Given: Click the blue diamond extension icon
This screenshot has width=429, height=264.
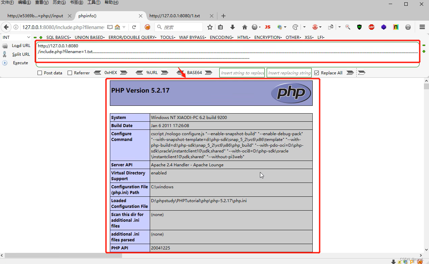Looking at the screenshot, I should [384, 27].
